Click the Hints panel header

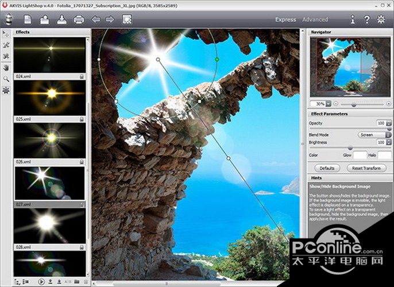pyautogui.click(x=349, y=178)
